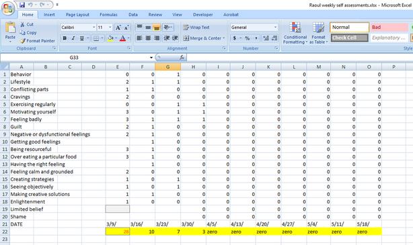The height and width of the screenshot is (245, 413).
Task: Open the Number dialog box launcher
Action: (276, 48)
